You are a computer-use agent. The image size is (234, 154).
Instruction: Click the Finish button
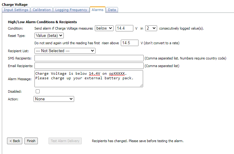click(x=31, y=141)
